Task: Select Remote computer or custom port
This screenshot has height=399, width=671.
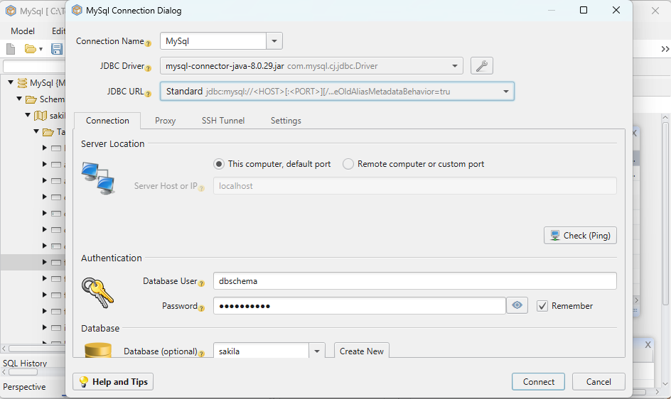Action: pyautogui.click(x=348, y=164)
